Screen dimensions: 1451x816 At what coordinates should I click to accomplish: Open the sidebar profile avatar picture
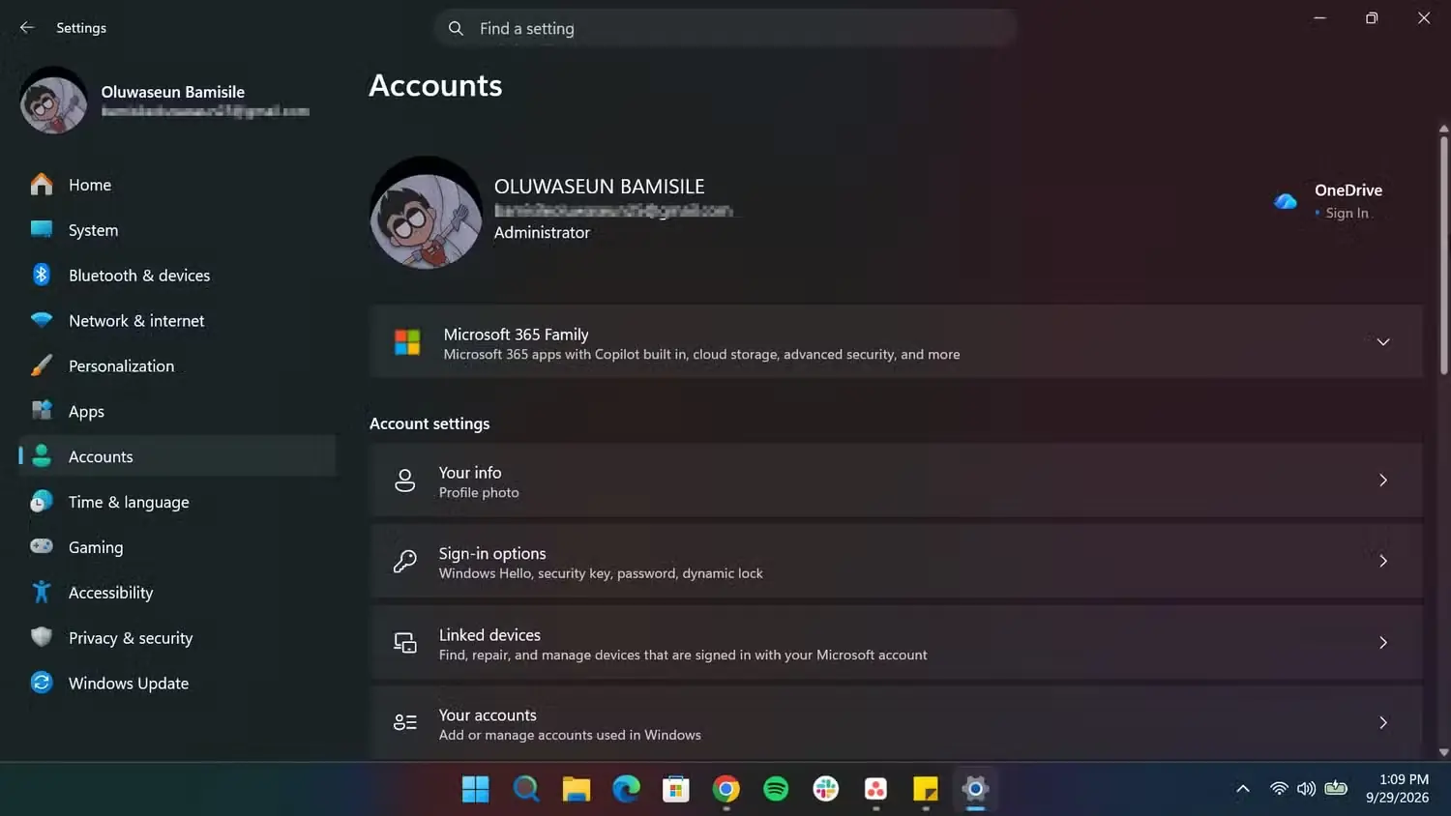pos(53,101)
